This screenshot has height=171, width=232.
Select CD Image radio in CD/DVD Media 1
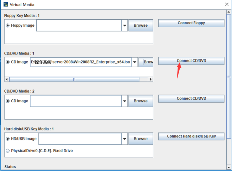pos(8,62)
